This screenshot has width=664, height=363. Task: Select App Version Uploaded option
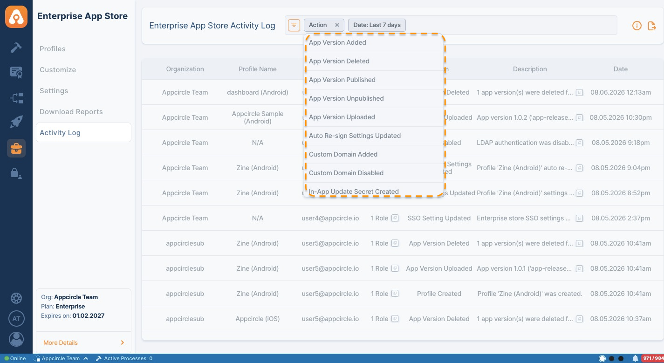tap(373, 117)
